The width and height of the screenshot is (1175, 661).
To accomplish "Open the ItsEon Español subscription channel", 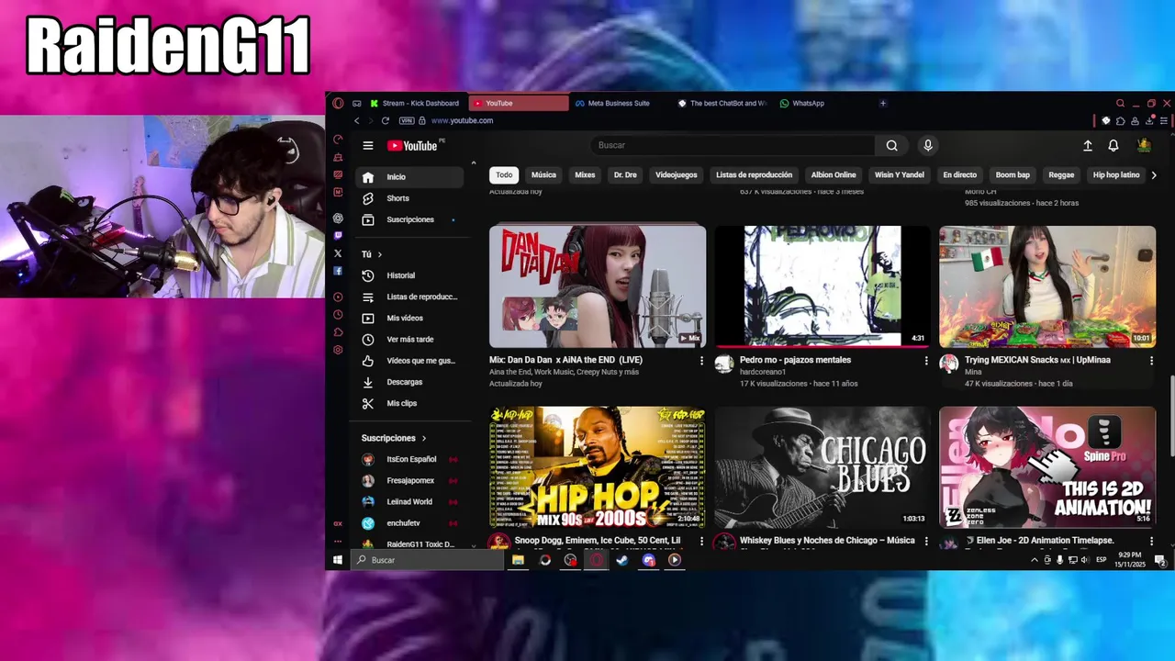I will 409,459.
